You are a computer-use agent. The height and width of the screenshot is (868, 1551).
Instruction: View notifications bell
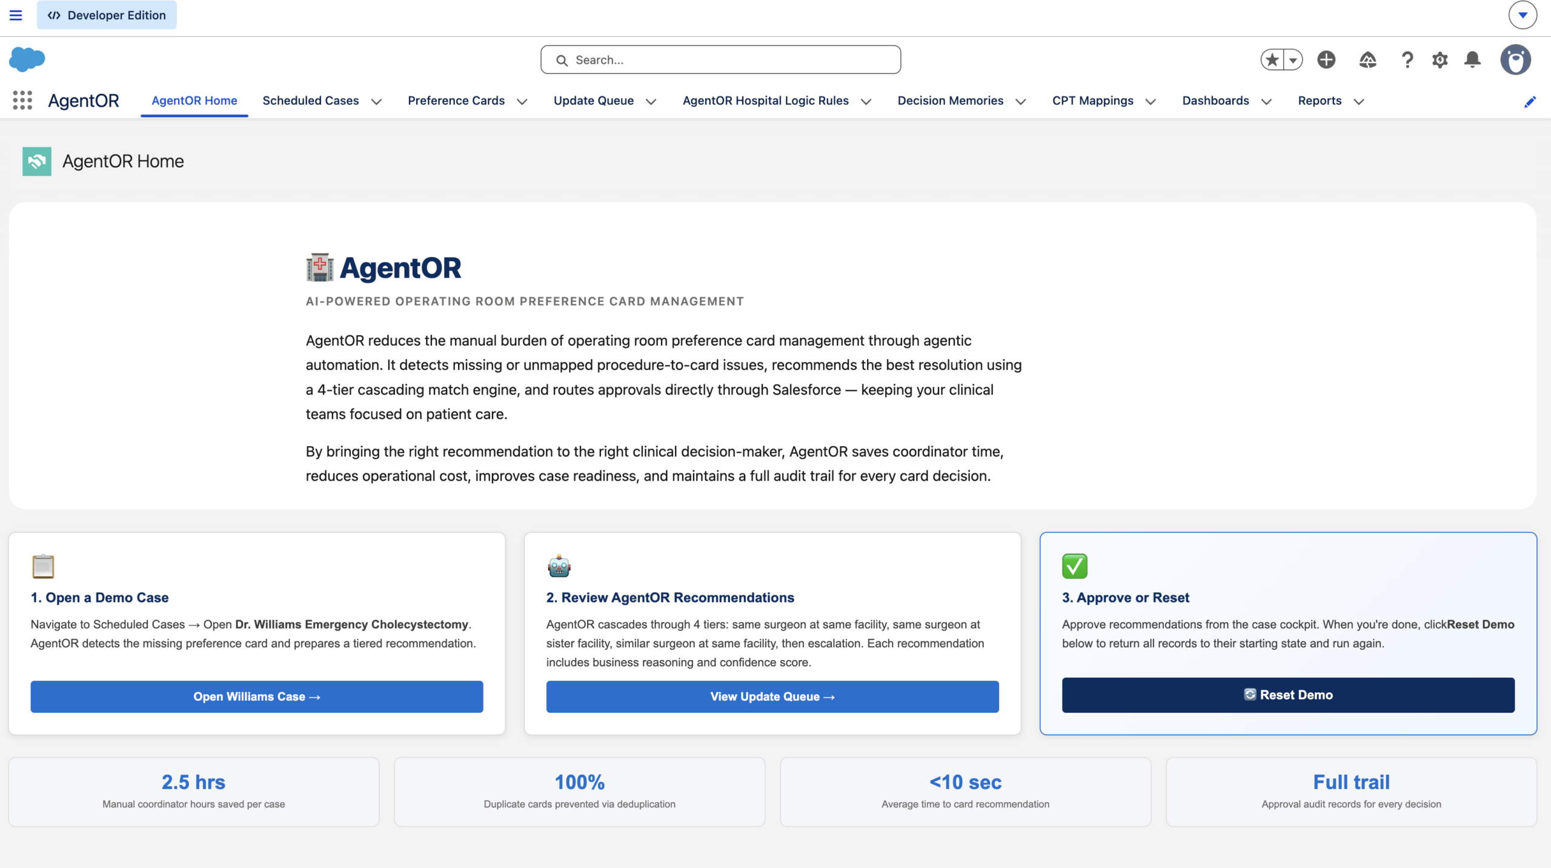coord(1473,59)
